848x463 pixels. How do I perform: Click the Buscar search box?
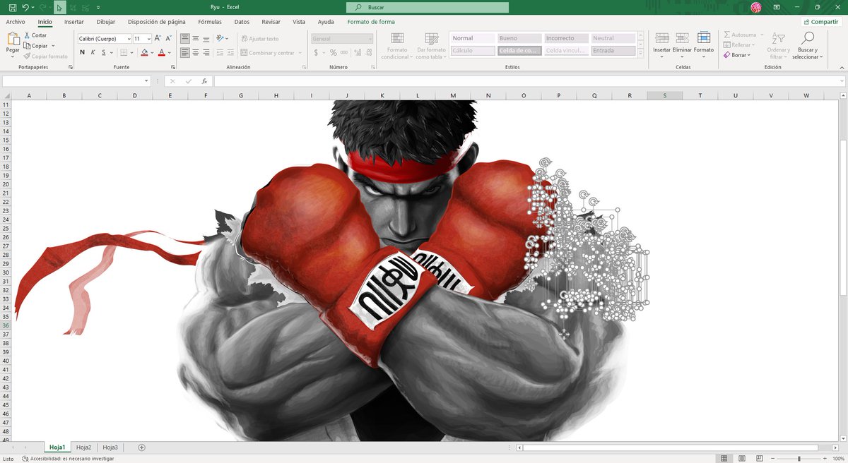coord(428,7)
